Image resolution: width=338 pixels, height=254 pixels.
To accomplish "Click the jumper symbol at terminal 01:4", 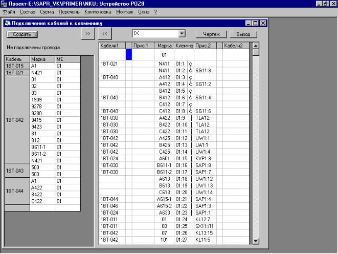I will tap(190, 84).
